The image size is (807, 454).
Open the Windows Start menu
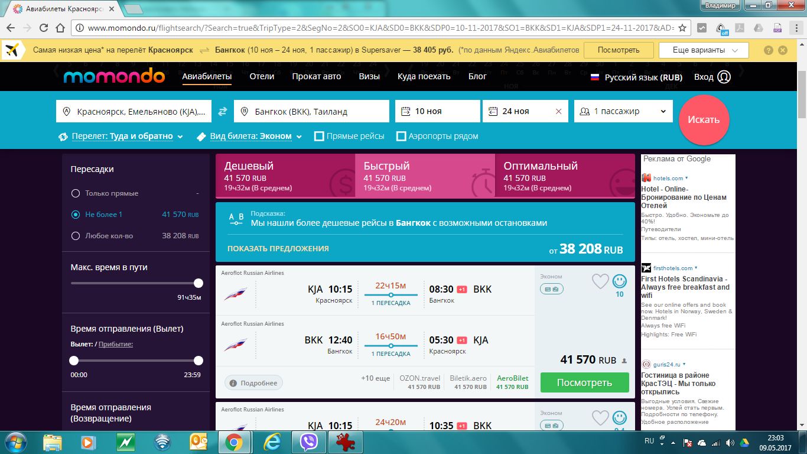pyautogui.click(x=15, y=442)
